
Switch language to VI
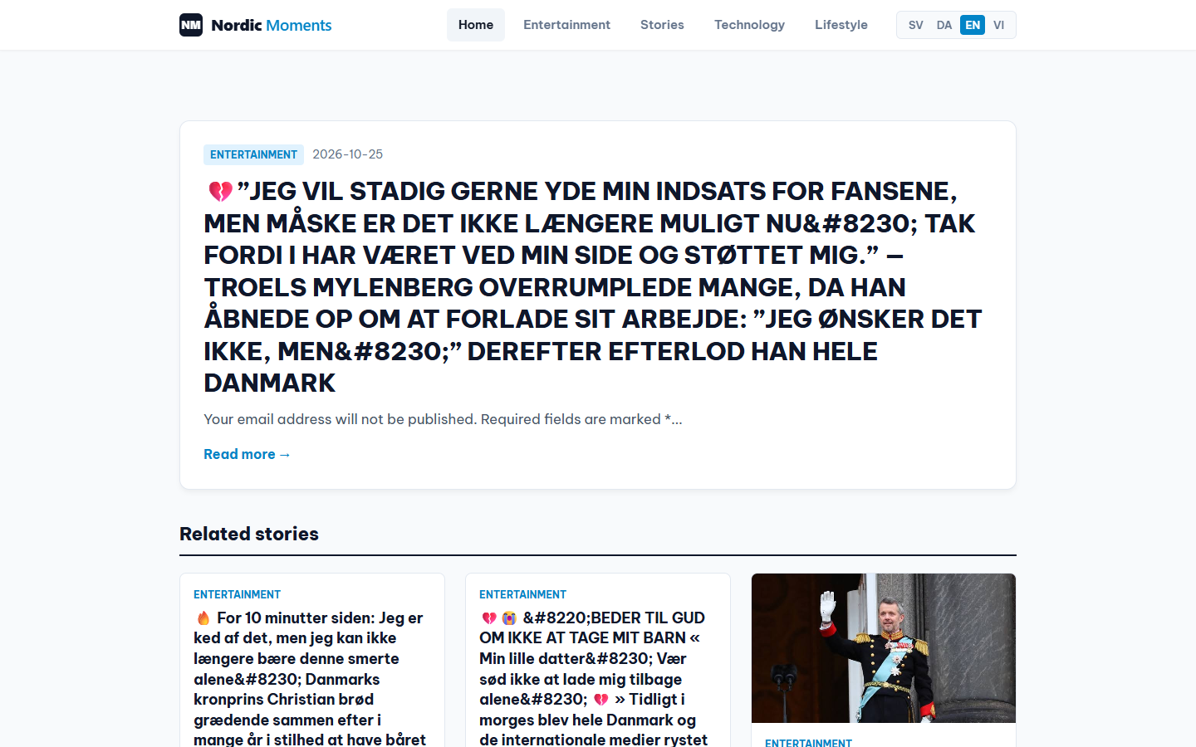(x=998, y=25)
